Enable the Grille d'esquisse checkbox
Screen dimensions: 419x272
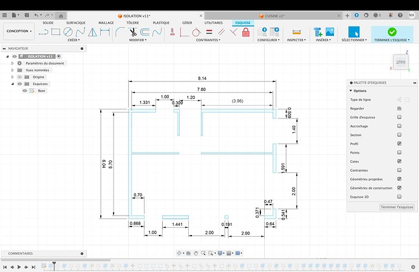tap(399, 117)
